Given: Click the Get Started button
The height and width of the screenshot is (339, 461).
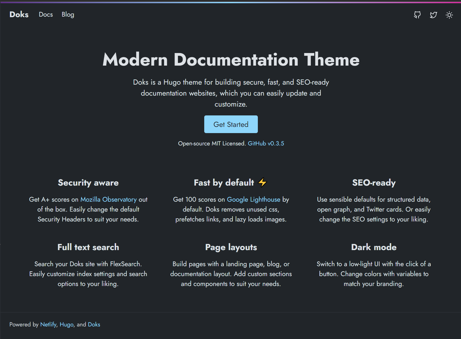Looking at the screenshot, I should pyautogui.click(x=231, y=124).
